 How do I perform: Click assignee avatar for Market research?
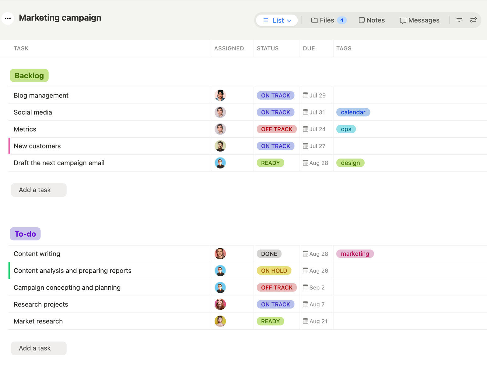tap(220, 321)
